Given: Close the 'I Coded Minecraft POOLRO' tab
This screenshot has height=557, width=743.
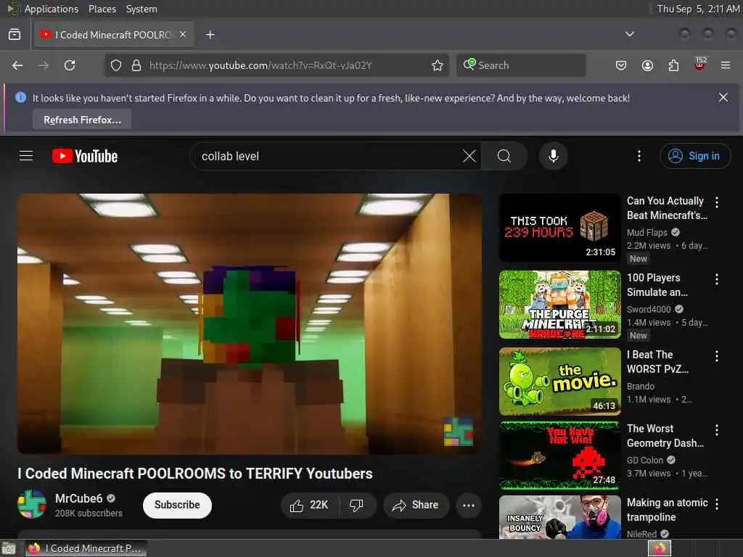Looking at the screenshot, I should (183, 35).
